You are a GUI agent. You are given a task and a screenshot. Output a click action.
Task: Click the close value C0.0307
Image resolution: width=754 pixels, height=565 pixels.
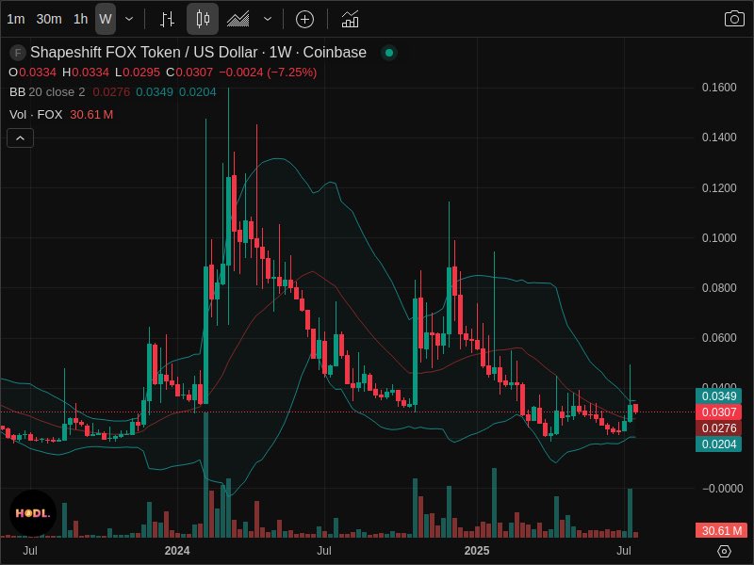point(189,73)
